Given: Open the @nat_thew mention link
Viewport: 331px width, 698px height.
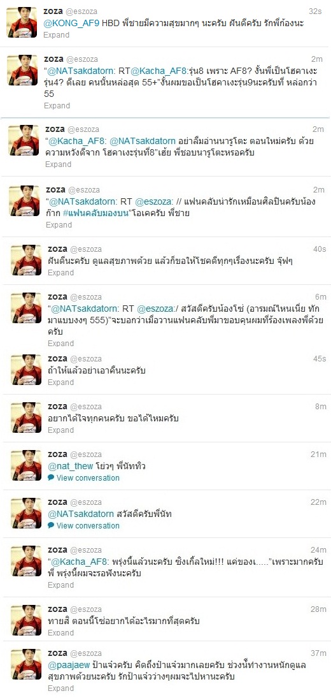Looking at the screenshot, I should 70,466.
